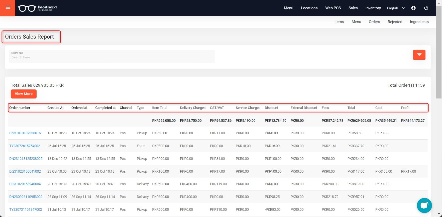The width and height of the screenshot is (442, 217).
Task: Click the total profit PKR144,173.27 value
Action: click(413, 121)
